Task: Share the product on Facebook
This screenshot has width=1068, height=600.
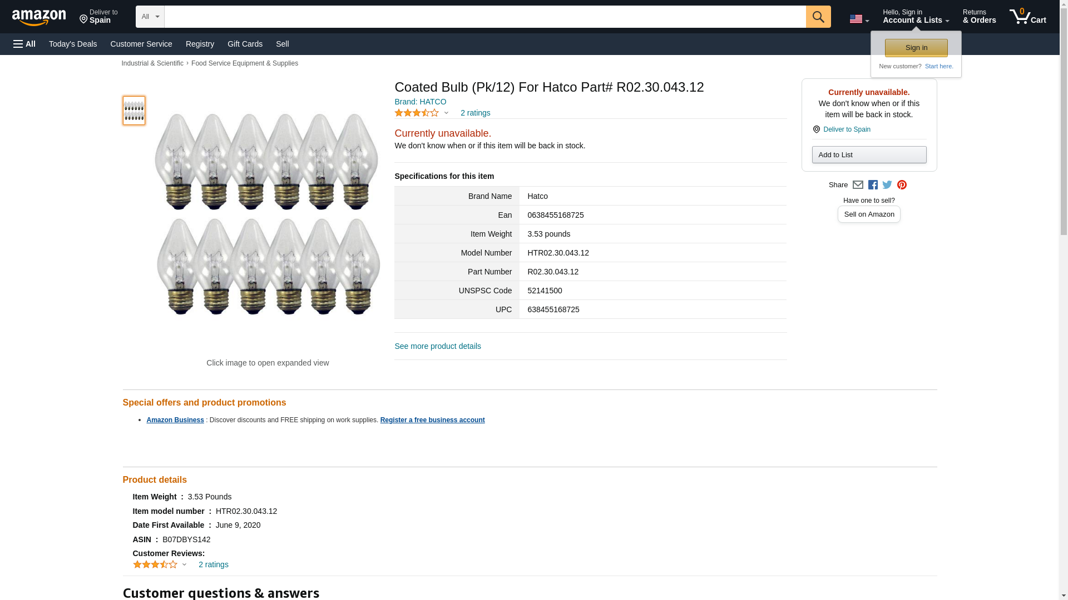Action: [x=873, y=185]
